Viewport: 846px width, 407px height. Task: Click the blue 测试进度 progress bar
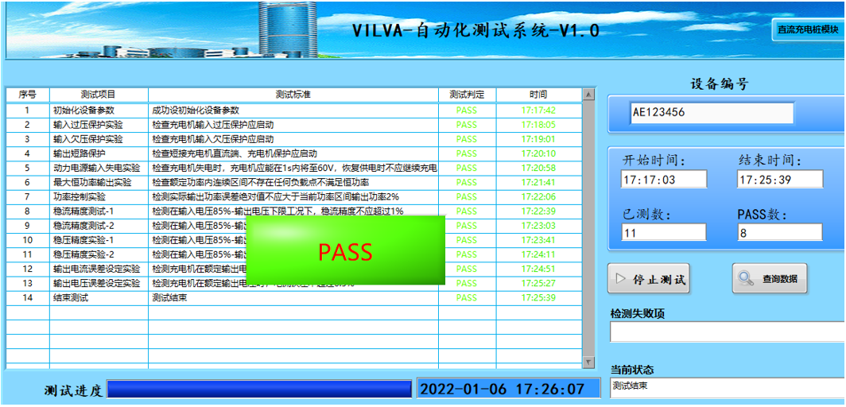[x=259, y=389]
